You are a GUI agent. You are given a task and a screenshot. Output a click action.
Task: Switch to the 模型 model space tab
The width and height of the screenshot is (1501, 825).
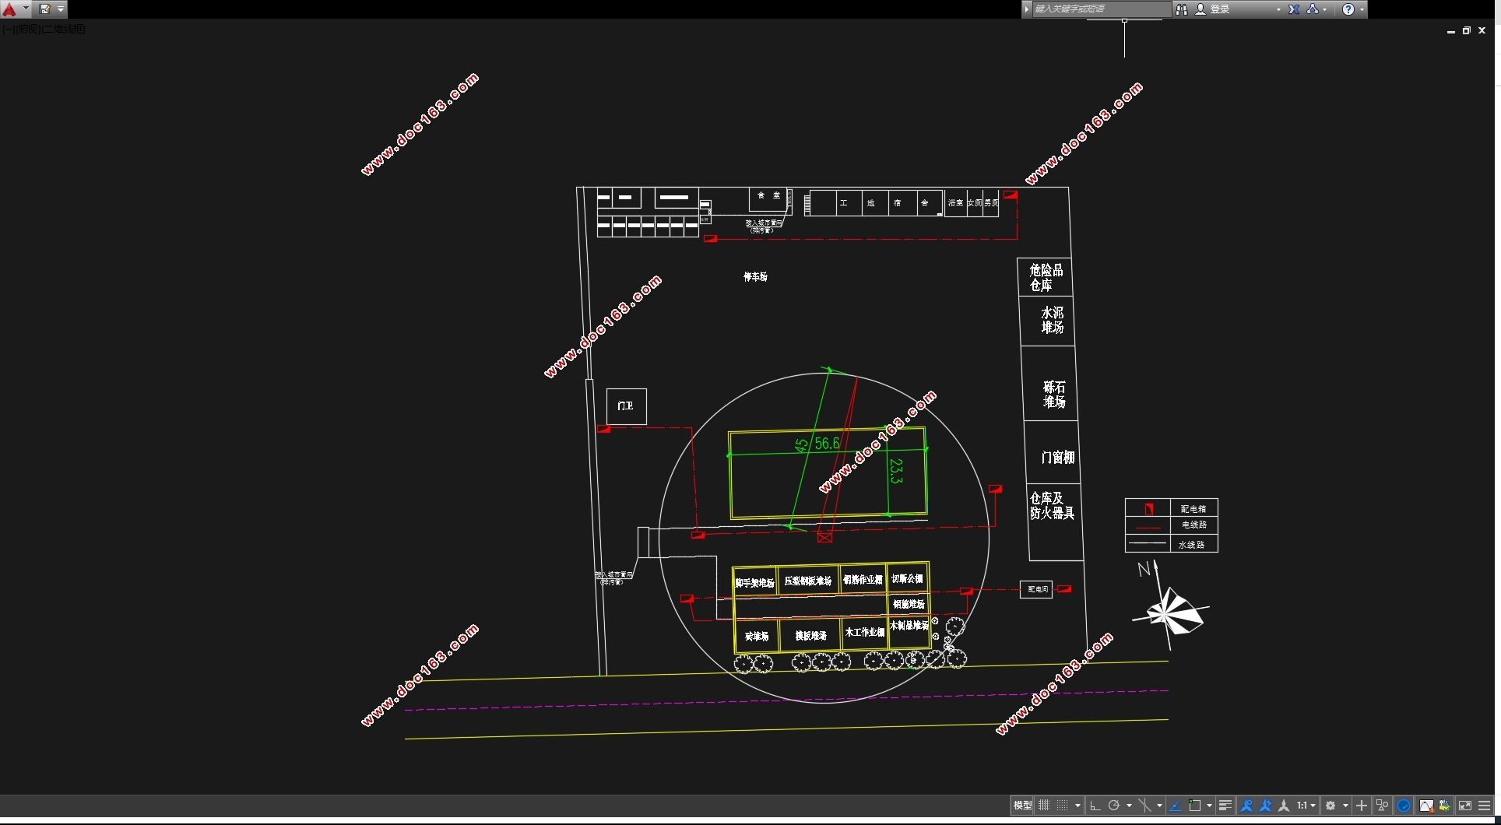[1023, 806]
